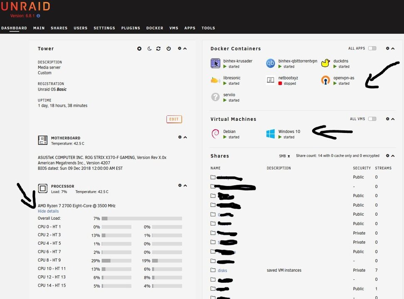Screen dimensions: 404x299
Task: Collapse the Motherboard section chevron
Action: click(x=185, y=137)
